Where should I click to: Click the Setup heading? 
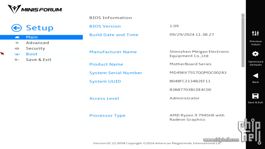pos(40,28)
